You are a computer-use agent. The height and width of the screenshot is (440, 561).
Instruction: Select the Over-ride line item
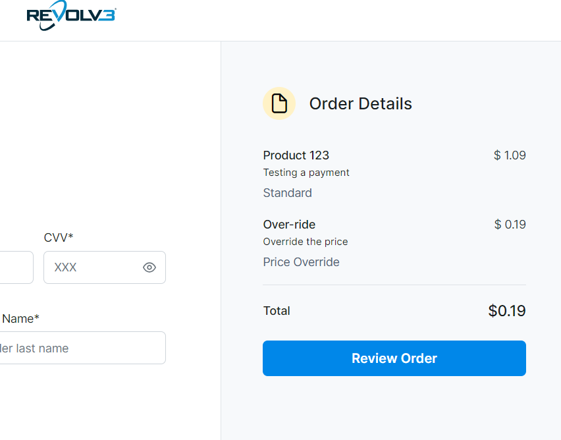click(289, 225)
